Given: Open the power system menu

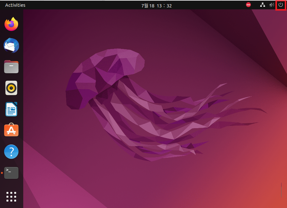Looking at the screenshot, I should (281, 5).
